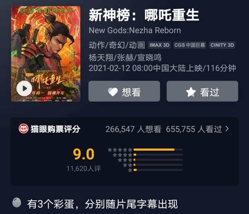The height and width of the screenshot is (214, 249).
Task: Tap the grey bullet beside 彩蛋 tip
Action: (17, 202)
